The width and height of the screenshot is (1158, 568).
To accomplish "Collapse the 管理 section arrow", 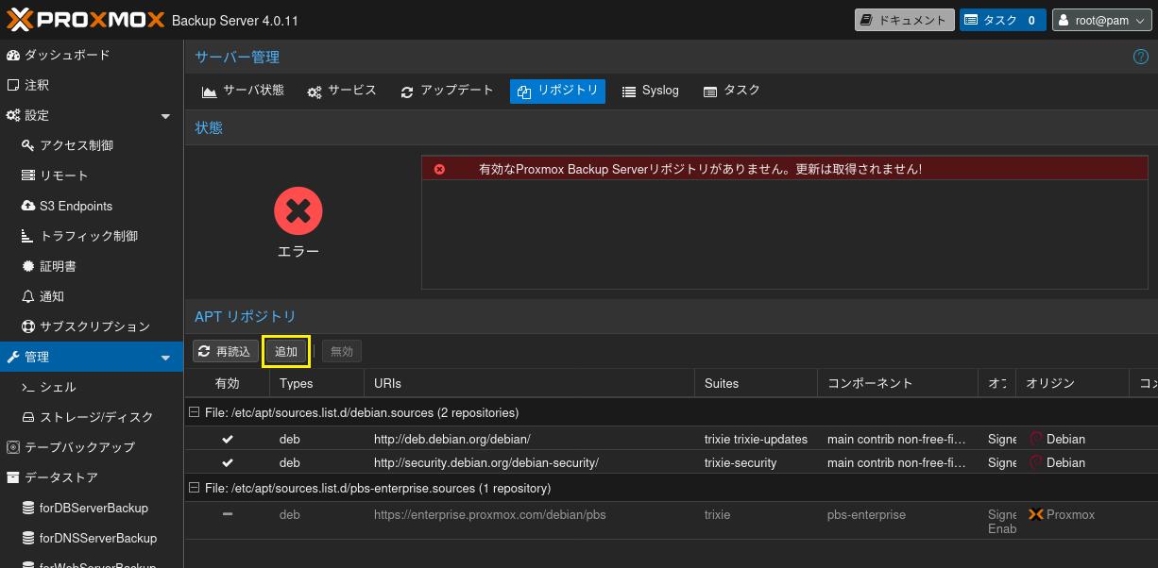I will click(x=166, y=358).
